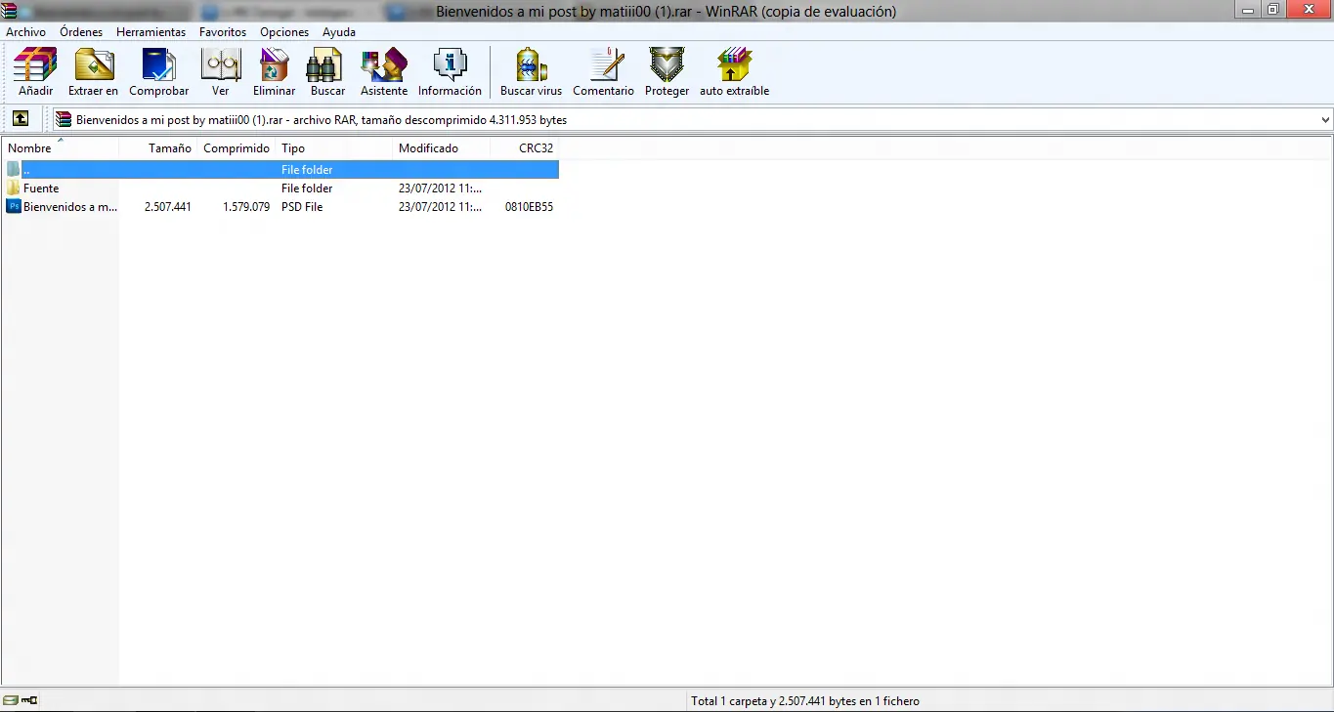Open the Órdenes menu
1334x712 pixels.
coord(81,32)
